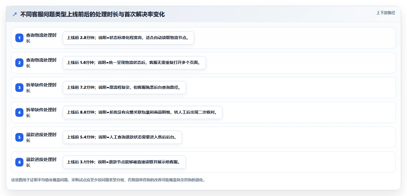Click the box reading 上线前 2.8分钟
This screenshot has width=407, height=196.
point(128,38)
